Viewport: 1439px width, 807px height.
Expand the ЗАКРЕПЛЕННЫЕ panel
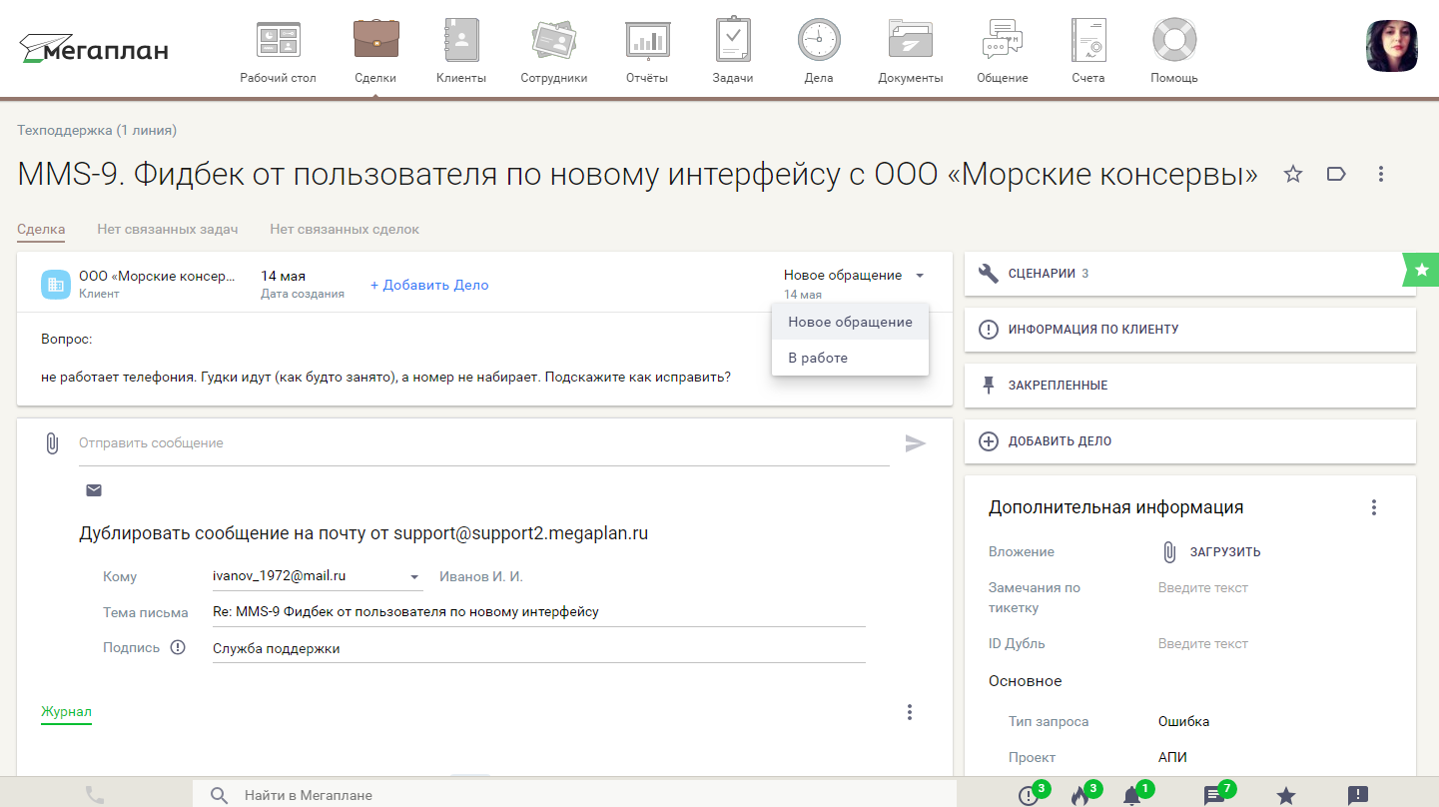coord(1190,386)
